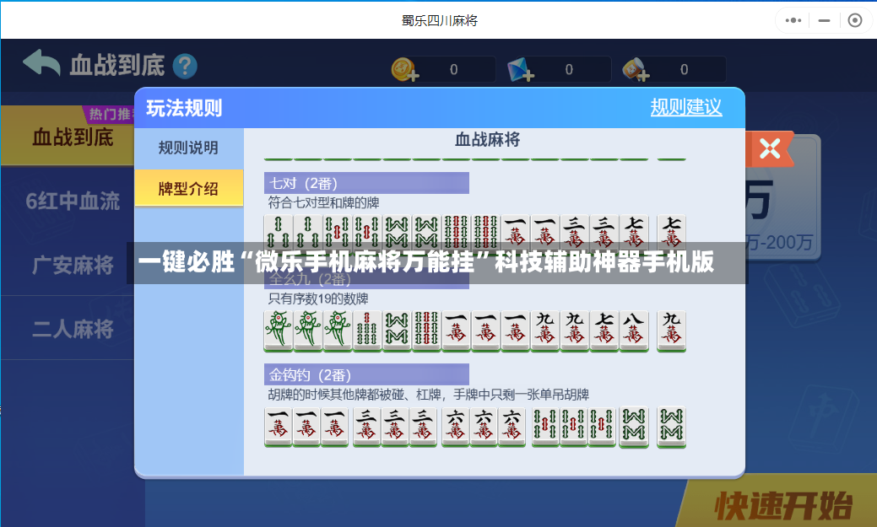Viewport: 877px width, 527px height.
Task: Click the text 符合七对型和牌的牌
Action: (x=323, y=202)
